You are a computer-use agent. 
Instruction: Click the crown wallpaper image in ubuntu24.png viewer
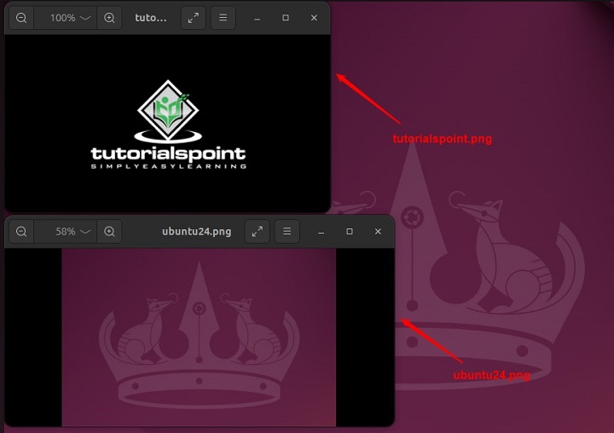(x=199, y=337)
